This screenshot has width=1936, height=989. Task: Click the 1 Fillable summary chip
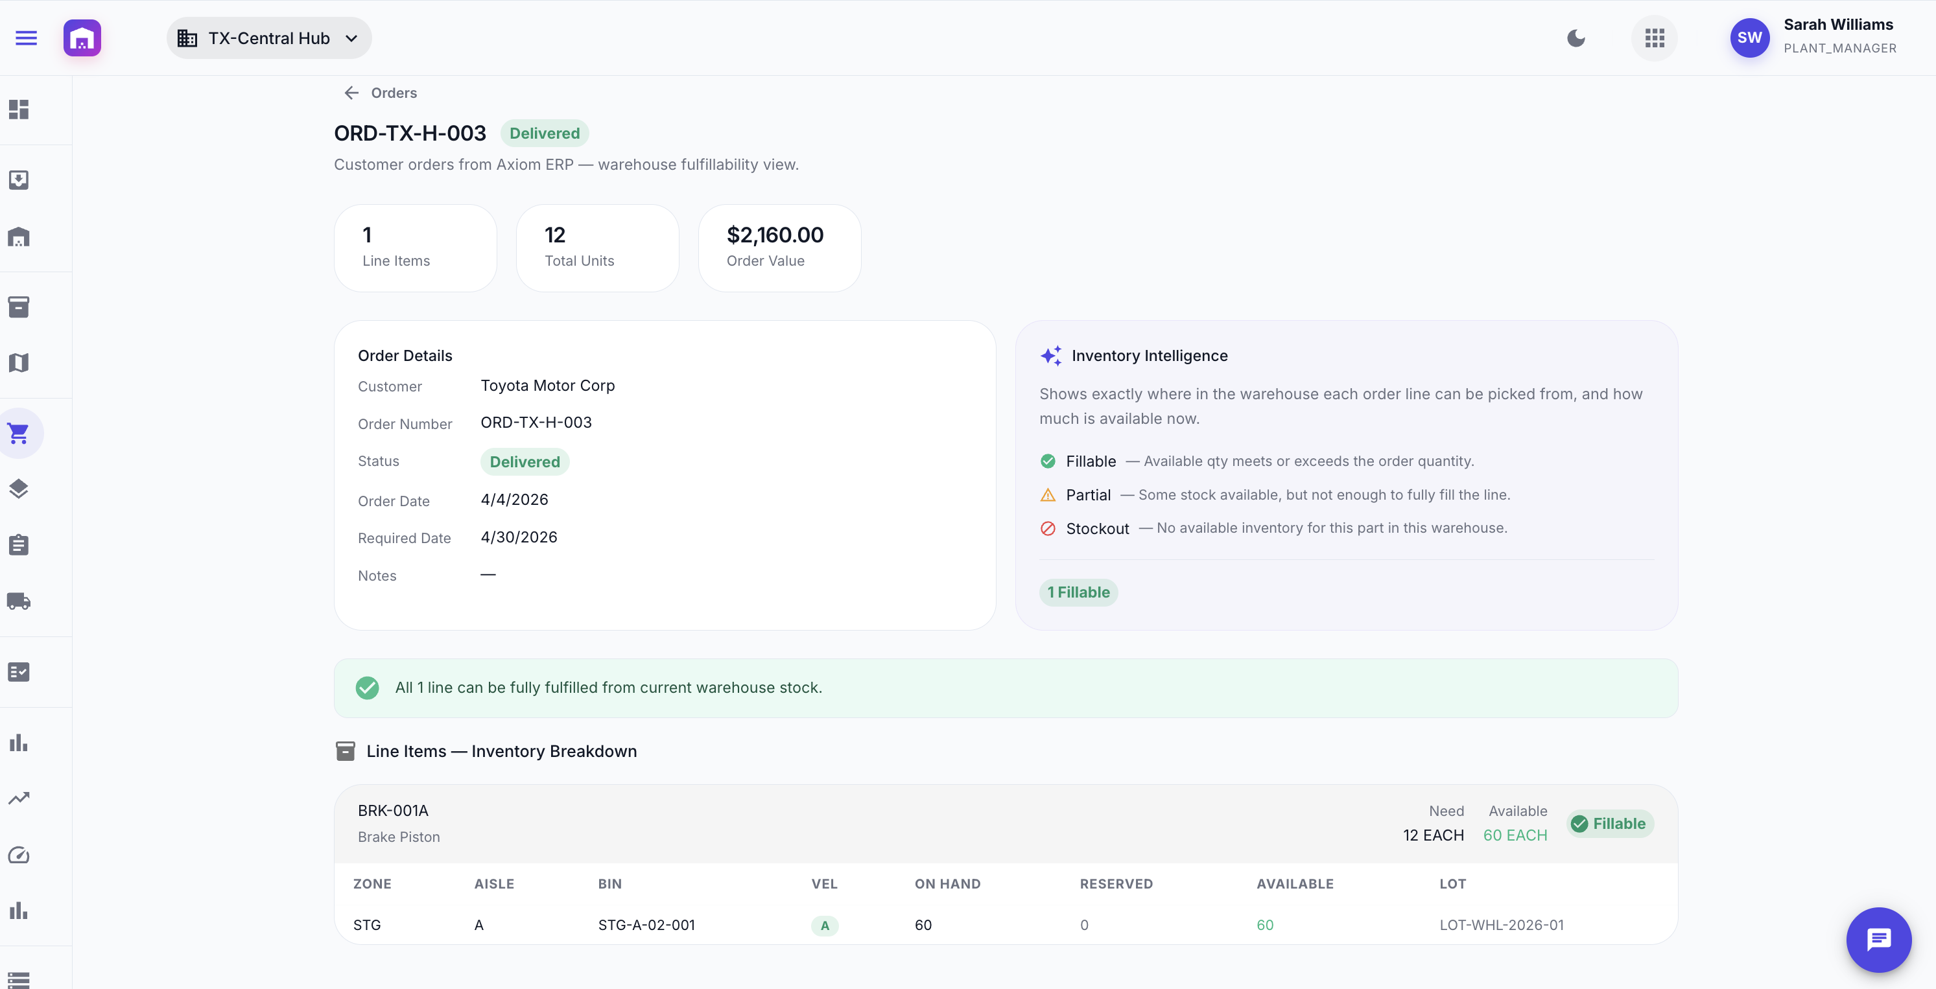(x=1078, y=592)
